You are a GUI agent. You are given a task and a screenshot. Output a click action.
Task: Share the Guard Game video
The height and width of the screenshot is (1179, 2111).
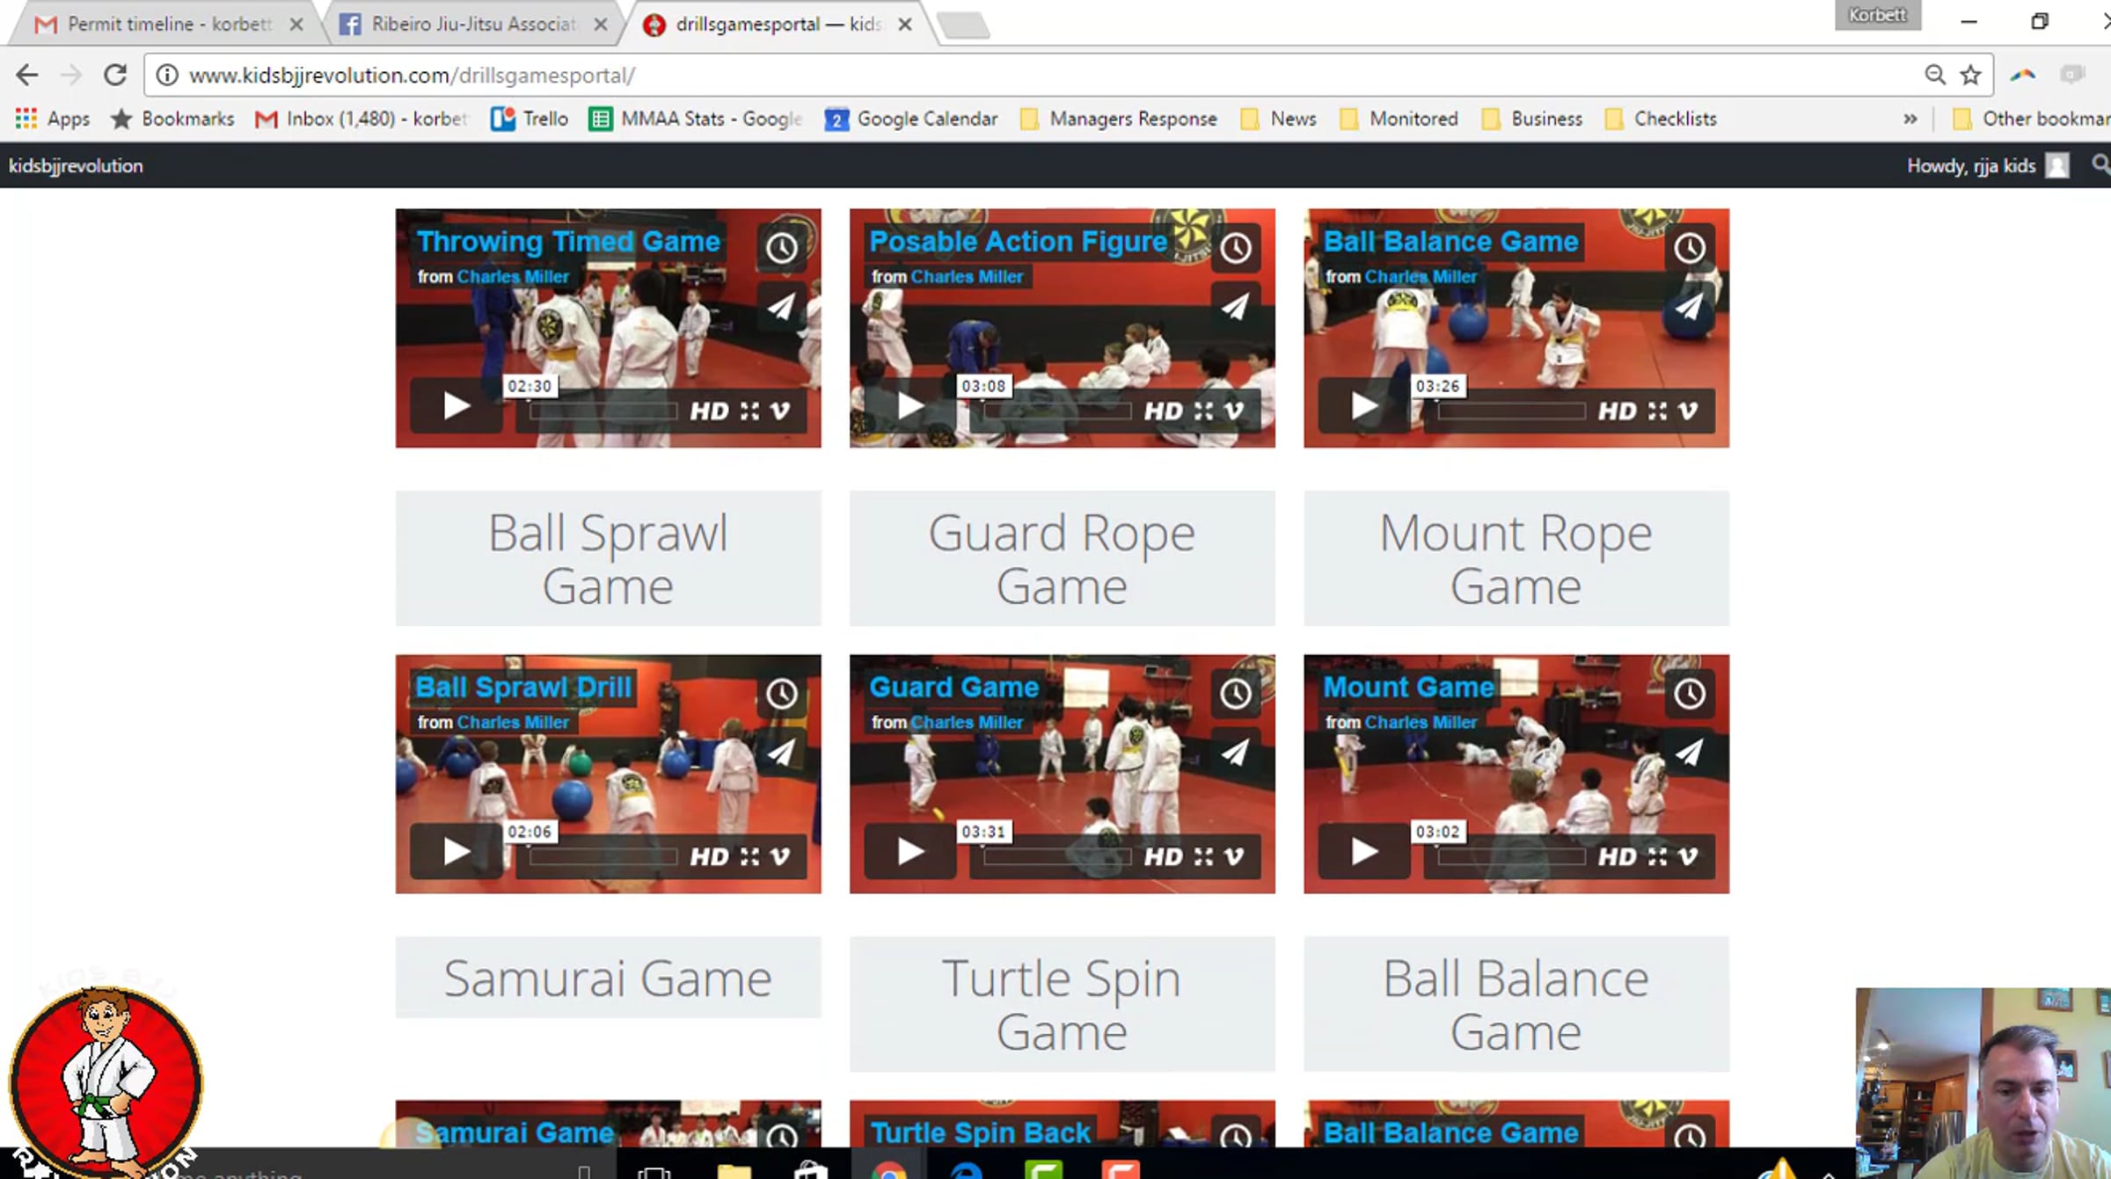coord(1235,753)
